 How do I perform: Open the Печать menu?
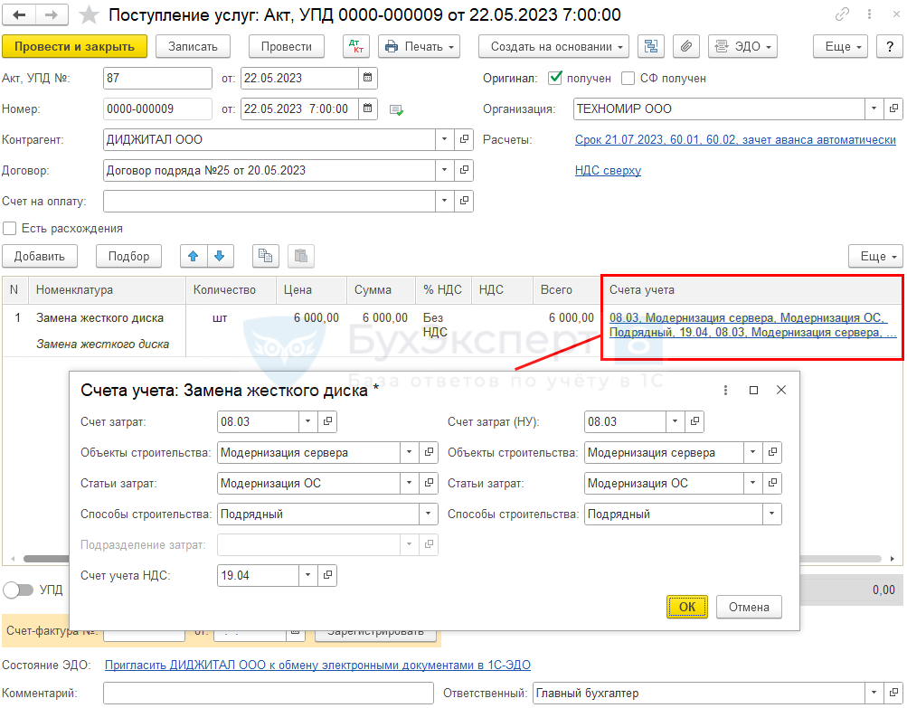tap(419, 46)
